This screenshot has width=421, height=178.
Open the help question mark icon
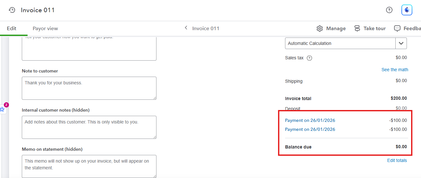[x=389, y=10]
